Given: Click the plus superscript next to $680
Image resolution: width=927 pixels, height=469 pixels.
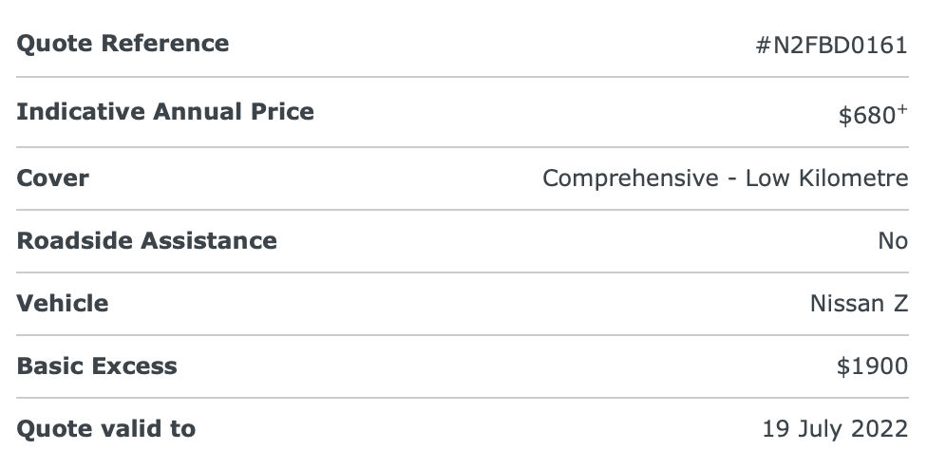Looking at the screenshot, I should [902, 109].
